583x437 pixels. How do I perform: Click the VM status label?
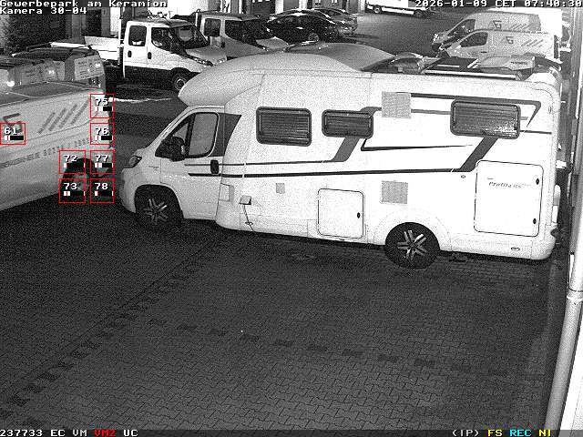click(x=79, y=432)
